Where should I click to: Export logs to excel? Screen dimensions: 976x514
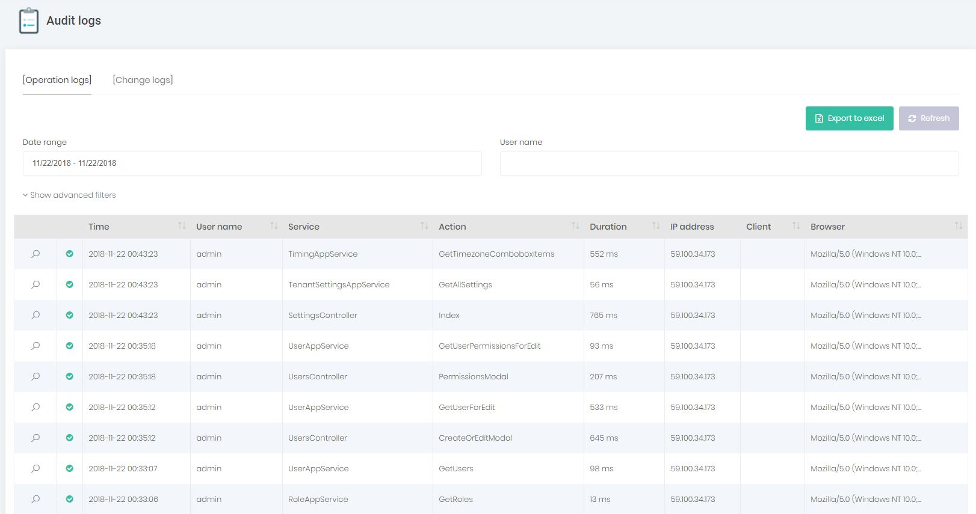pos(849,118)
